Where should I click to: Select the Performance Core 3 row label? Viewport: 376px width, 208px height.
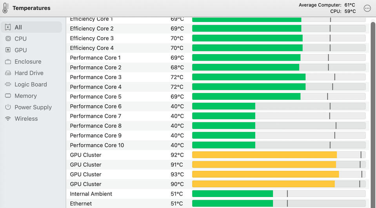tap(96, 77)
